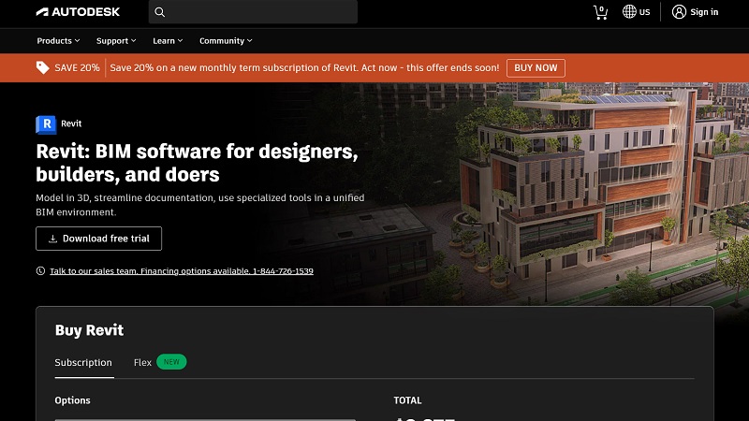
Task: Click Download free trial button
Action: [x=99, y=239]
